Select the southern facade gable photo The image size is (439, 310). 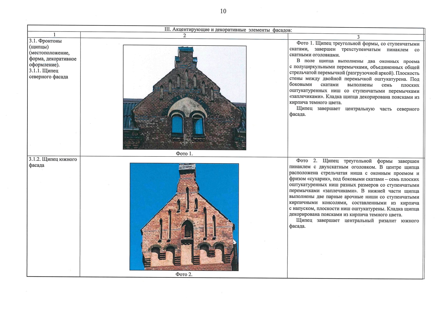184,217
